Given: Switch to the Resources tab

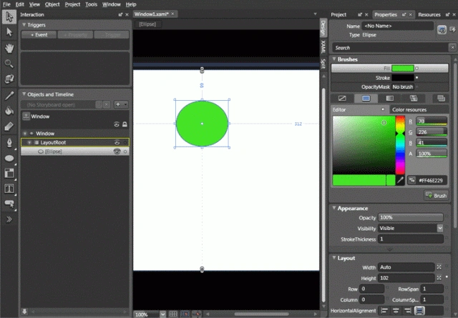Looking at the screenshot, I should click(429, 14).
